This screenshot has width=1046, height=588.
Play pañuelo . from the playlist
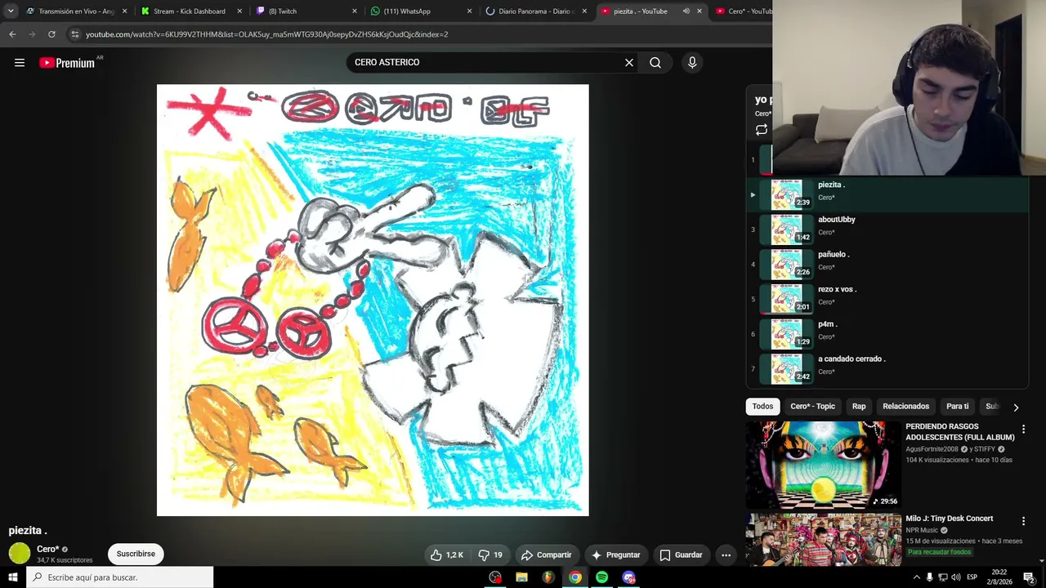pyautogui.click(x=887, y=265)
